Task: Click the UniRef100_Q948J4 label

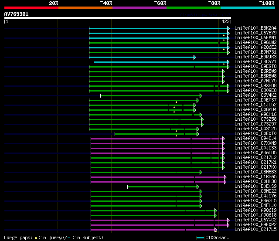Action: (x=255, y=139)
